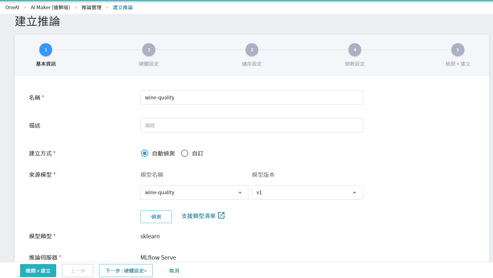Navigate to OneAI breadcrumb

click(12, 7)
